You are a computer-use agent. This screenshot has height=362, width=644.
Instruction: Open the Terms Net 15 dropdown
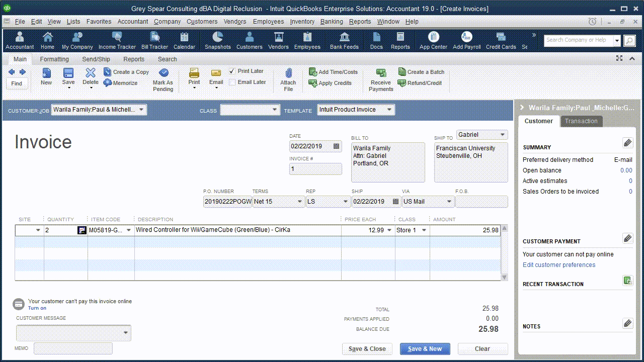(300, 202)
